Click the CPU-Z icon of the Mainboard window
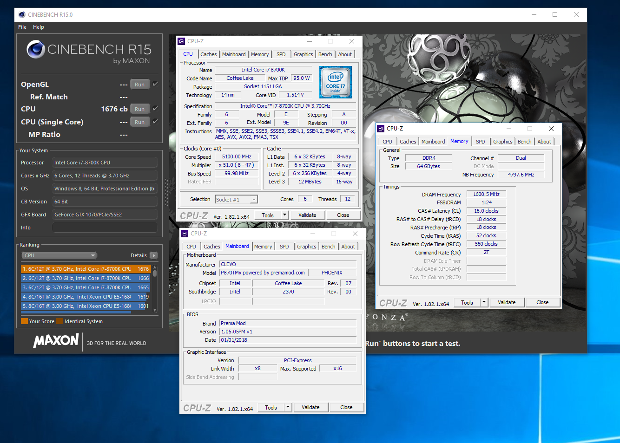Screen dimensions: 620x443 pos(185,234)
